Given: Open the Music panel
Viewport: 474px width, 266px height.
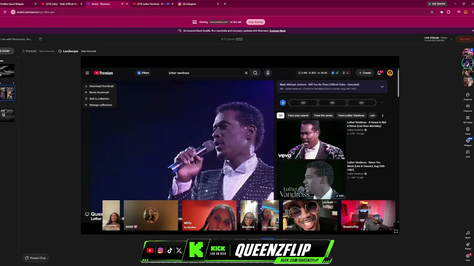Looking at the screenshot, I should 468,235.
